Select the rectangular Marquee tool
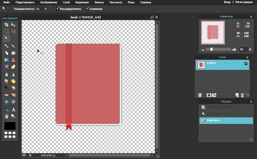This screenshot has width=257, height=159. coord(6,32)
